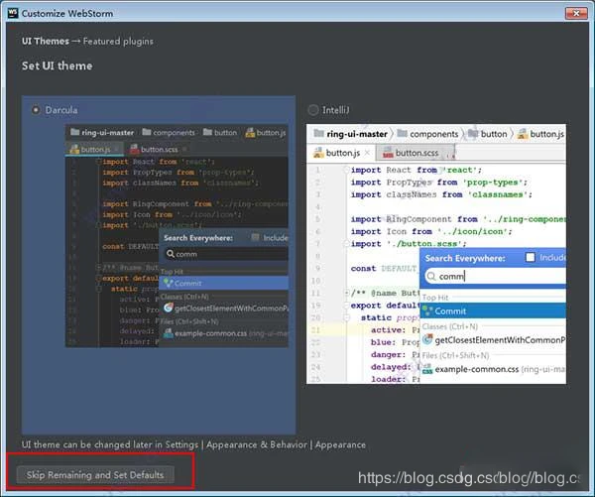Click example-common.css row in Darcula preview
595x497 pixels.
pyautogui.click(x=223, y=333)
